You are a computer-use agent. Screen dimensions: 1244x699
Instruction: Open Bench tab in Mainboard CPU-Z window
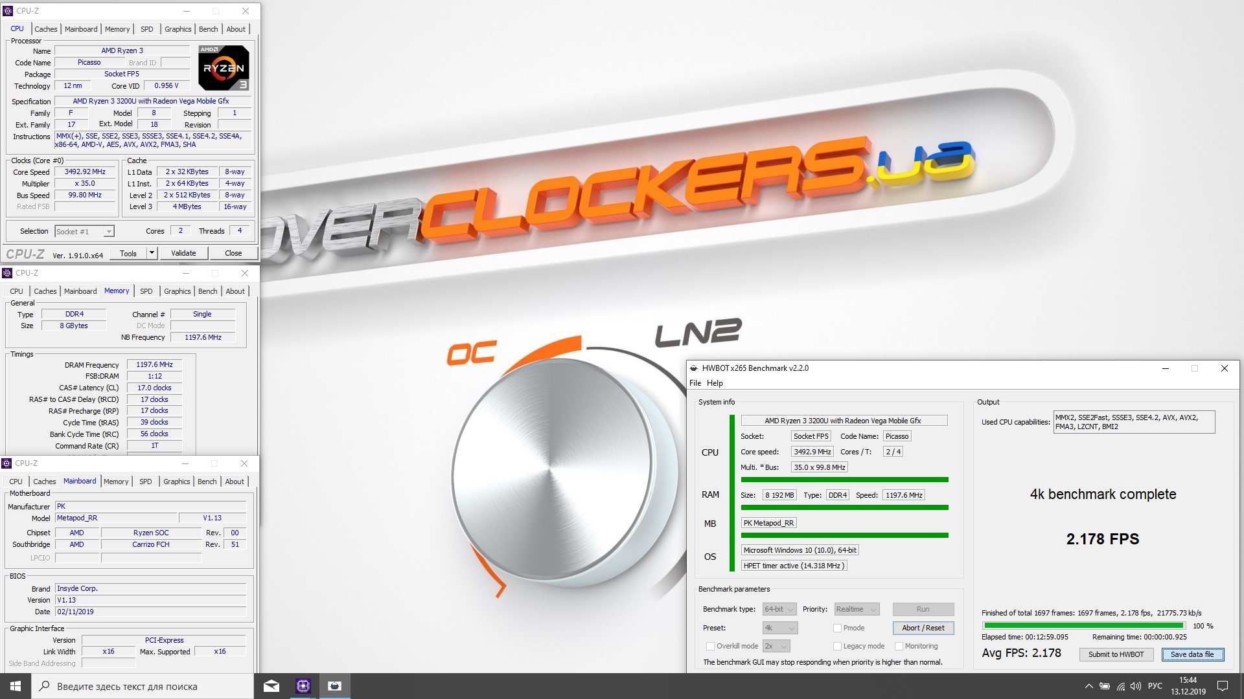click(207, 482)
